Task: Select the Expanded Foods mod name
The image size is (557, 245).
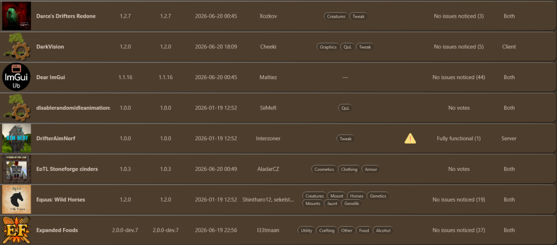Action: point(57,230)
